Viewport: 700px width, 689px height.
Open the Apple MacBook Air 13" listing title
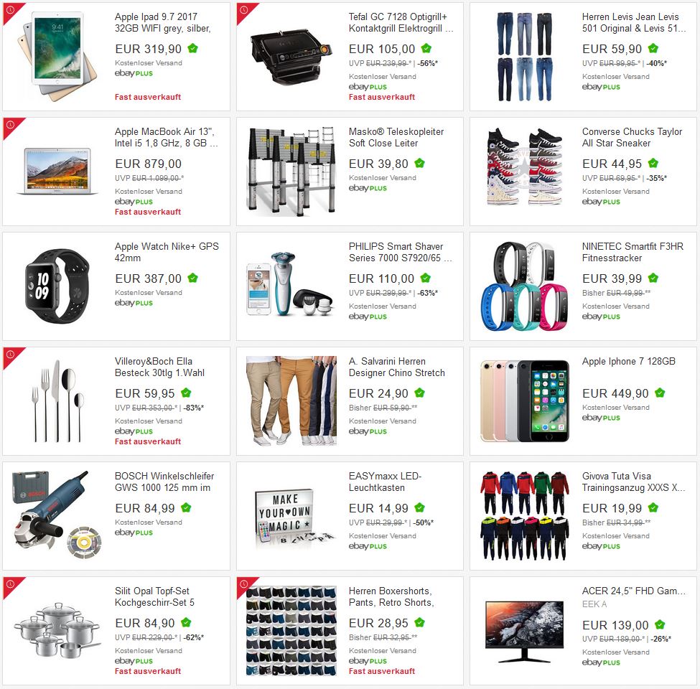pyautogui.click(x=166, y=138)
